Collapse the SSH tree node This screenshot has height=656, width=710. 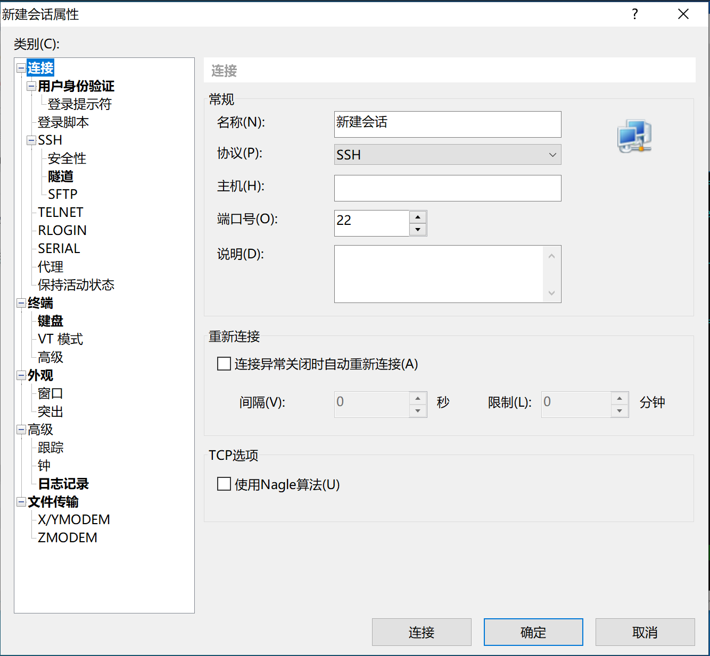point(31,140)
